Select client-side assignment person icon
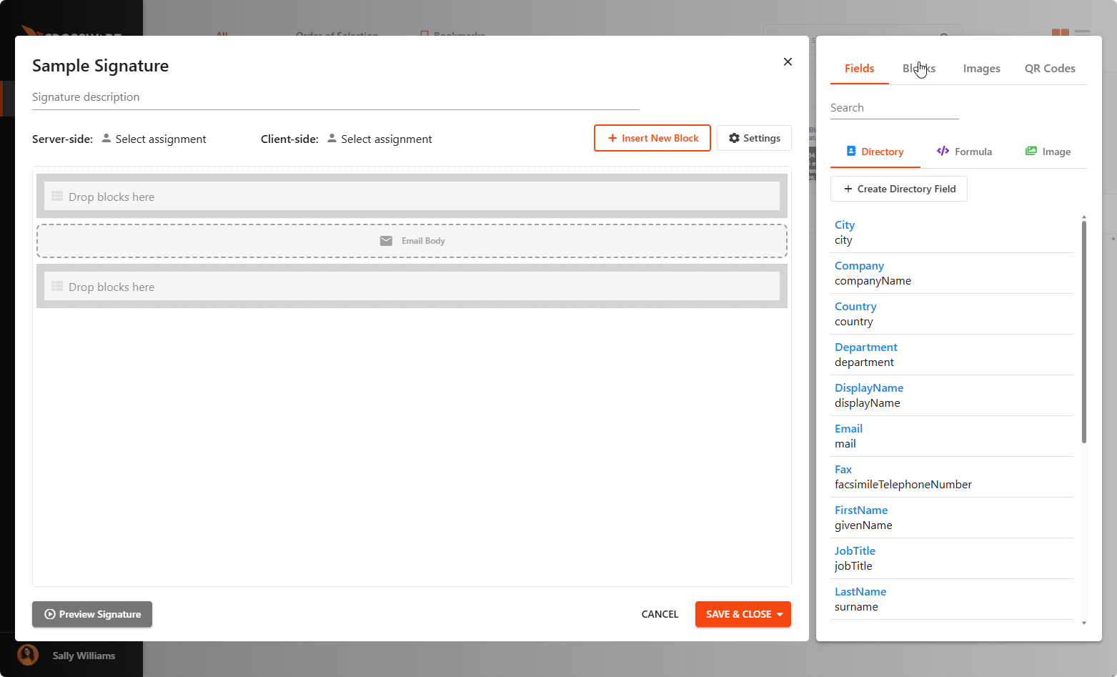Screen dimensions: 1117x677 [x=332, y=139]
